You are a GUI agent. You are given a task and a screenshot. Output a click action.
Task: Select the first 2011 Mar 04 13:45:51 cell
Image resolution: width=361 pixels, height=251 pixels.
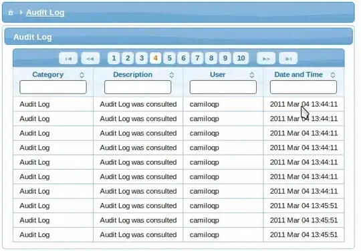[304, 206]
